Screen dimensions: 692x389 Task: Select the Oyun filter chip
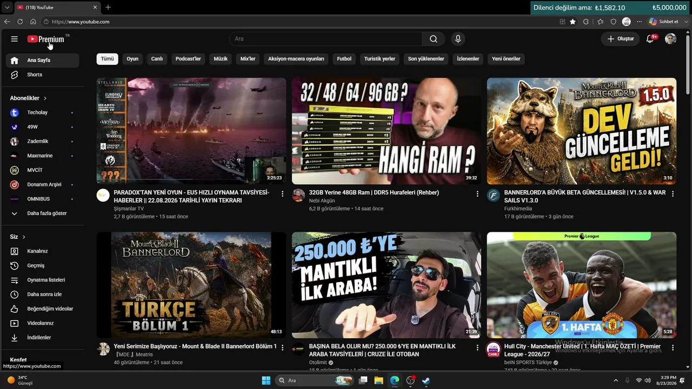[132, 59]
